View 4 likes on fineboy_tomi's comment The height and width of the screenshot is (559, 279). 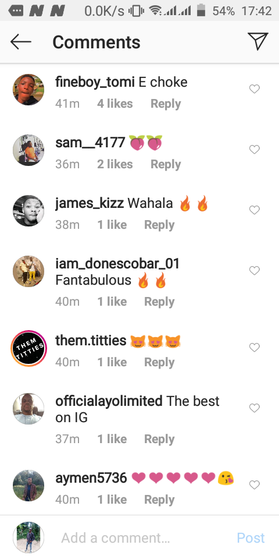(115, 104)
